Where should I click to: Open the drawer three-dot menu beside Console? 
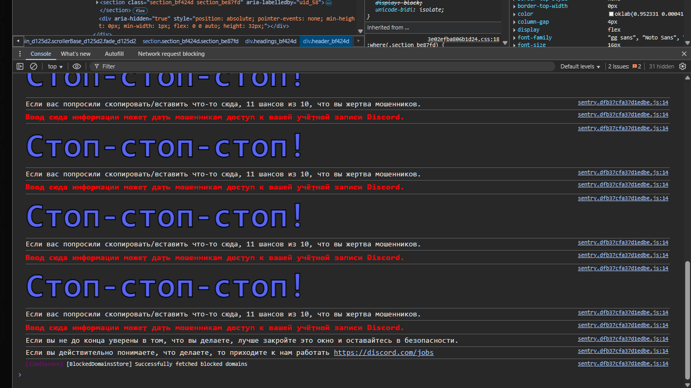(x=20, y=54)
